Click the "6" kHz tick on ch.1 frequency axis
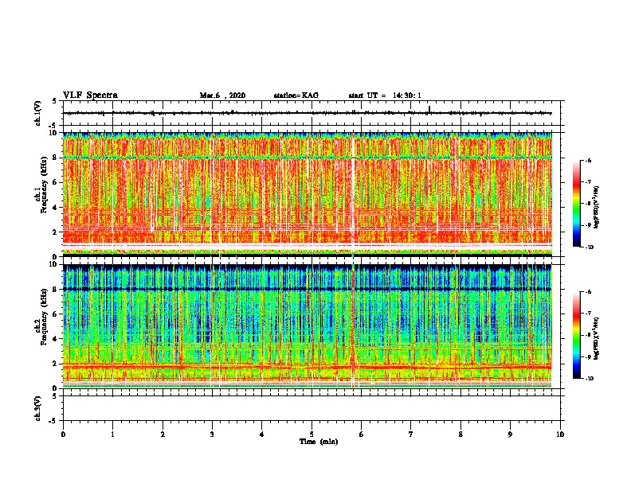Image resolution: width=631 pixels, height=487 pixels. coord(55,182)
